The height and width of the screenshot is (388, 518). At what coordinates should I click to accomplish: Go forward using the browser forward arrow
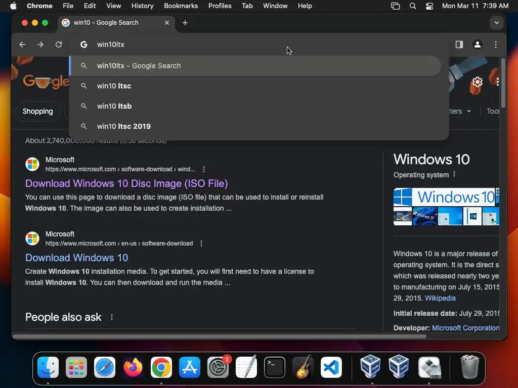pos(40,44)
